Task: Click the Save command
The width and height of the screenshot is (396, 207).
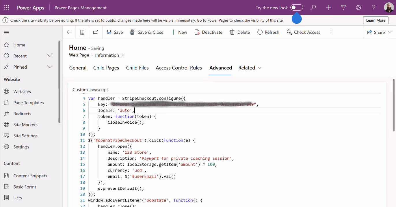Action: (115, 32)
